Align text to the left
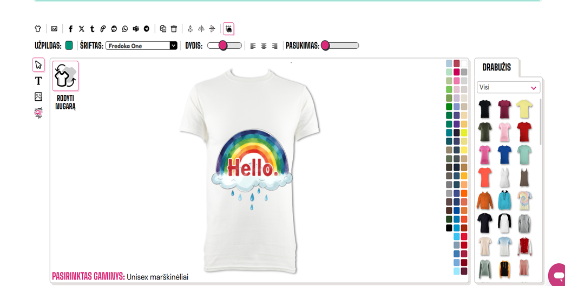 click(x=253, y=46)
